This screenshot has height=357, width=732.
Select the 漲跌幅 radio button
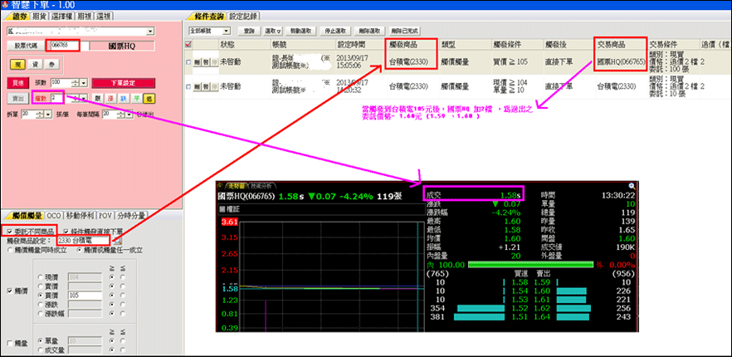click(x=40, y=314)
